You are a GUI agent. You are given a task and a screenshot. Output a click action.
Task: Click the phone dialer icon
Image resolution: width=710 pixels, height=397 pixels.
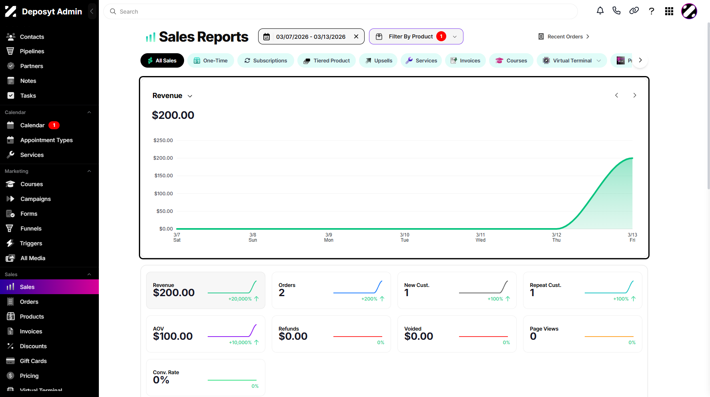click(x=617, y=11)
